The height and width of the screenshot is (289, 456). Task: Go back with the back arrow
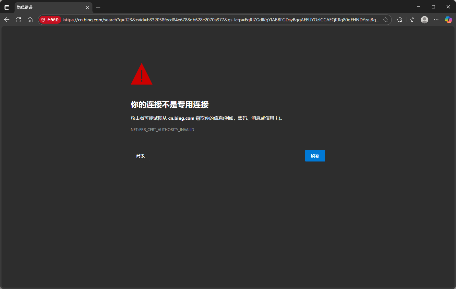coord(7,20)
